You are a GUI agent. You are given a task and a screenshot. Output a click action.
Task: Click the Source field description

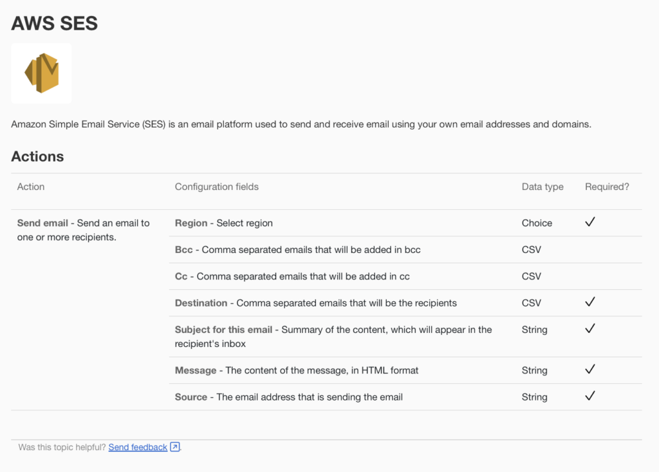[x=289, y=397]
